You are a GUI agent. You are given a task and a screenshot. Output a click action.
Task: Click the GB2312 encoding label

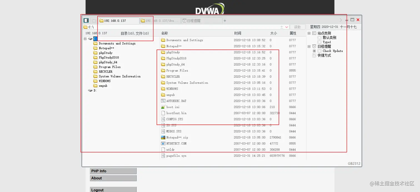(x=354, y=163)
